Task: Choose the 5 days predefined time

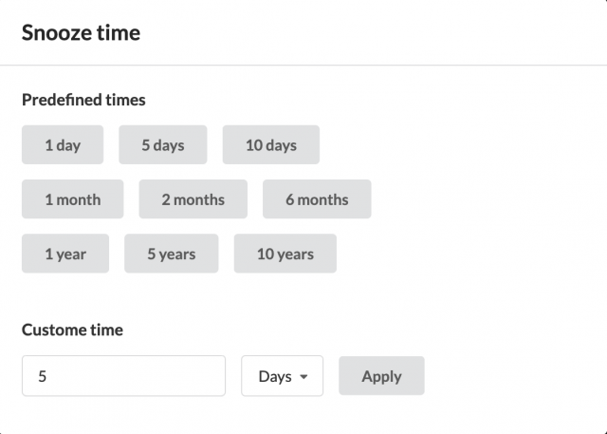Action: [x=162, y=144]
